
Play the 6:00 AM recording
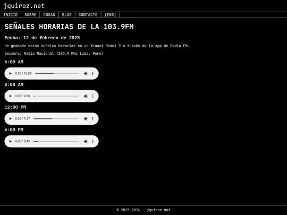[10, 73]
